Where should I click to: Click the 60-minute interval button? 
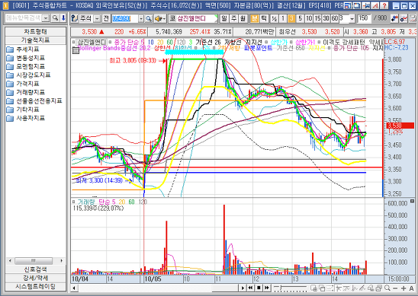(335, 18)
